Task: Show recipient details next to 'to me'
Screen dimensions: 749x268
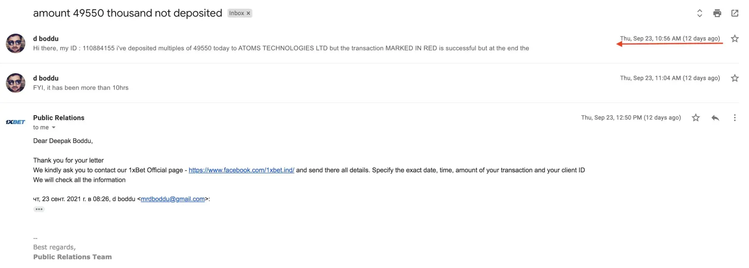Action: click(x=54, y=128)
